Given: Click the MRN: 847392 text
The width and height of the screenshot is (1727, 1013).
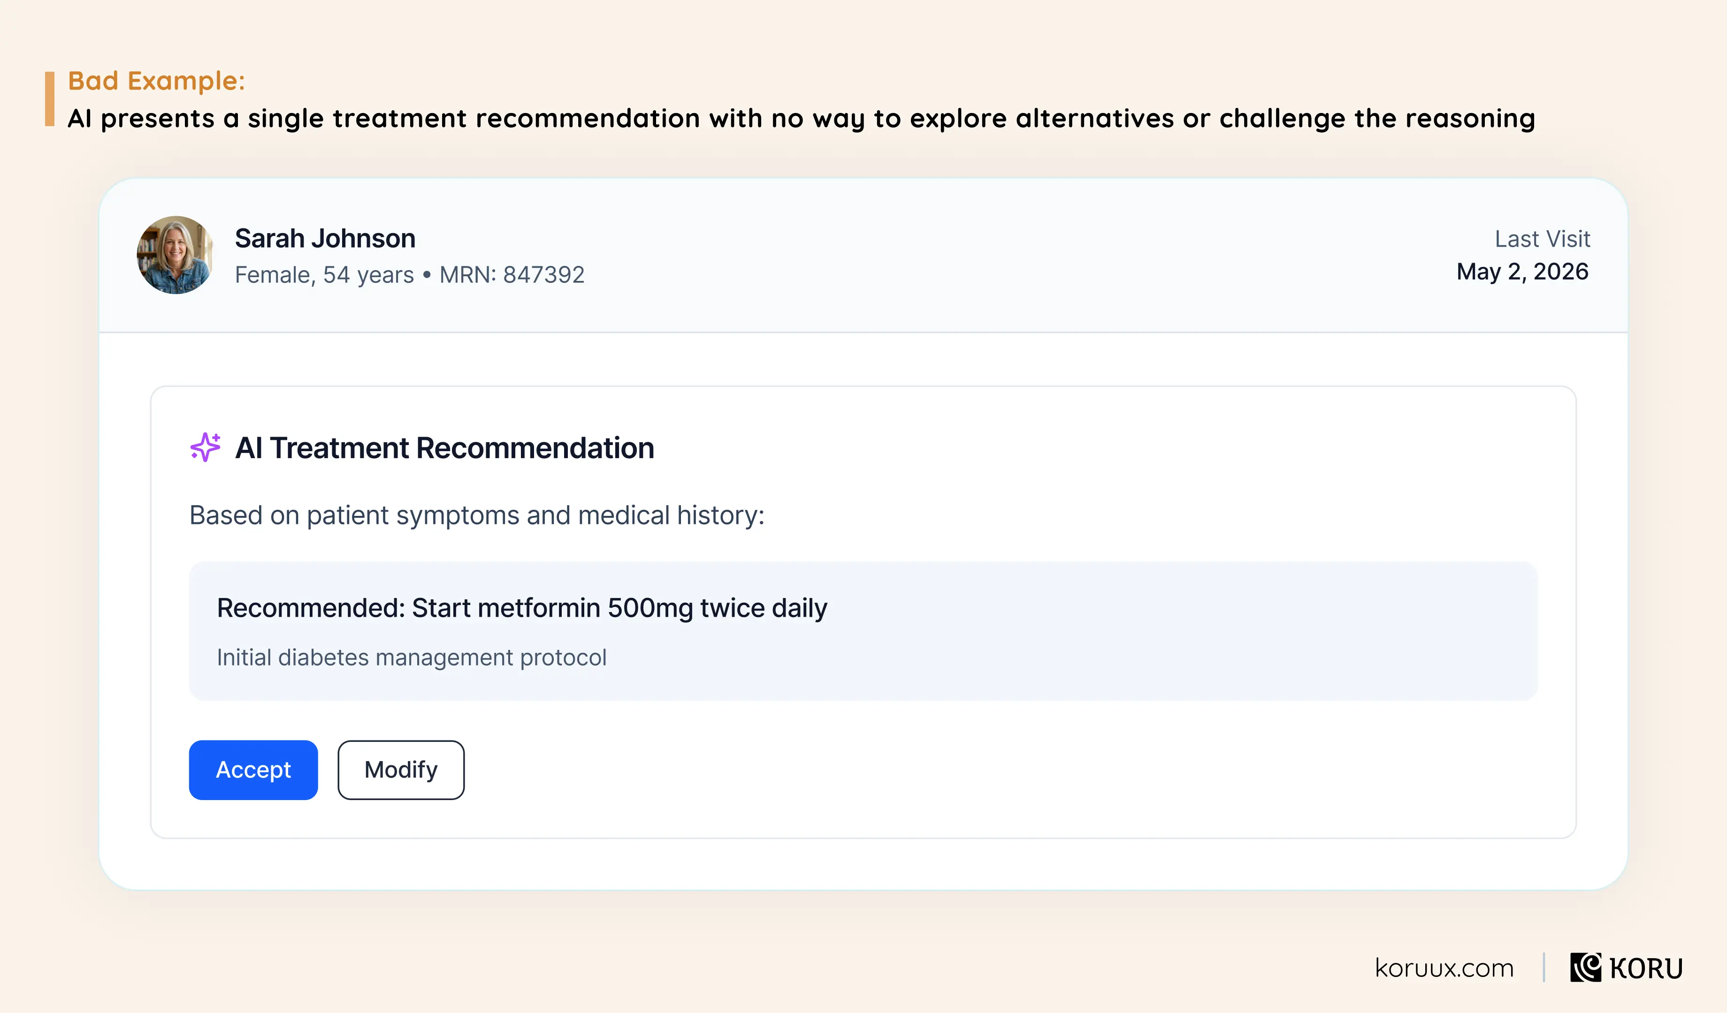Looking at the screenshot, I should click(x=512, y=275).
